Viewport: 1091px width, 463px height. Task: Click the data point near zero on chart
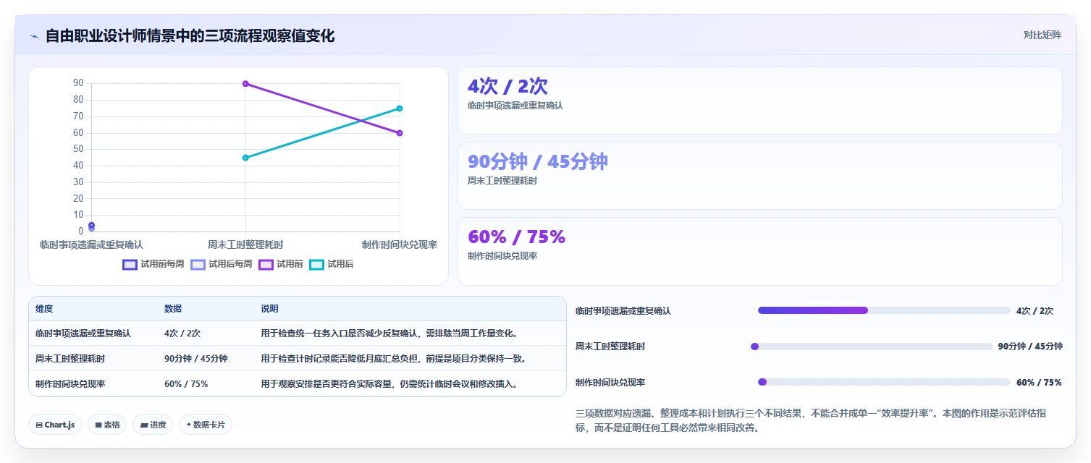coord(91,226)
